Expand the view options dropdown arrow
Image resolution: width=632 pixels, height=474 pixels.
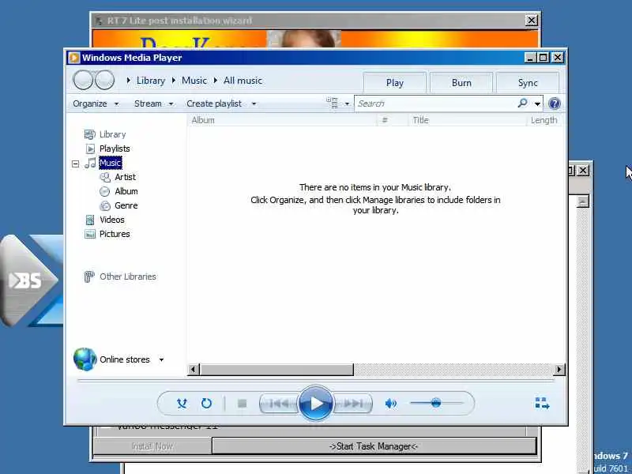pos(347,104)
